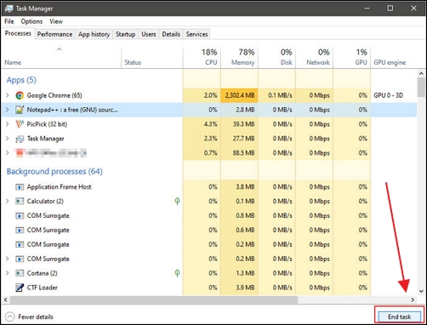Select the Calculator (2) process name
Image resolution: width=427 pixels, height=325 pixels.
click(x=45, y=202)
